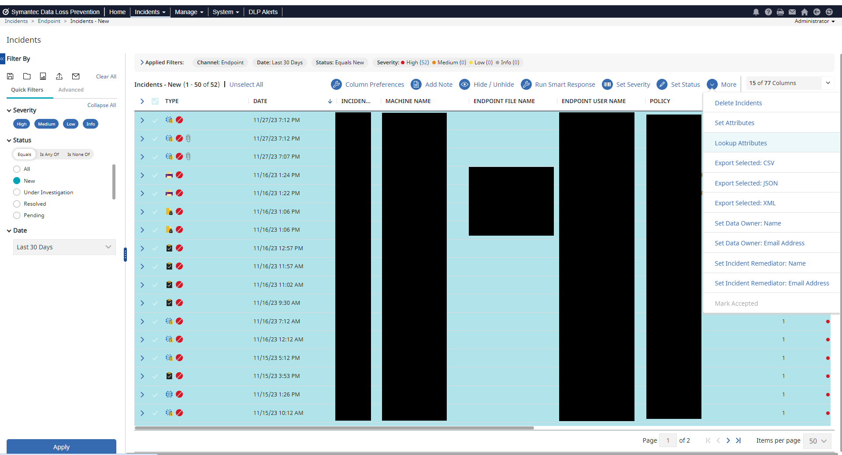Open the 15 of 77 Columns dropdown
The width and height of the screenshot is (842, 455).
click(789, 83)
